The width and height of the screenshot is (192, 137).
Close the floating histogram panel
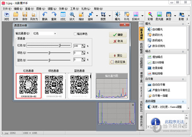[133, 105]
